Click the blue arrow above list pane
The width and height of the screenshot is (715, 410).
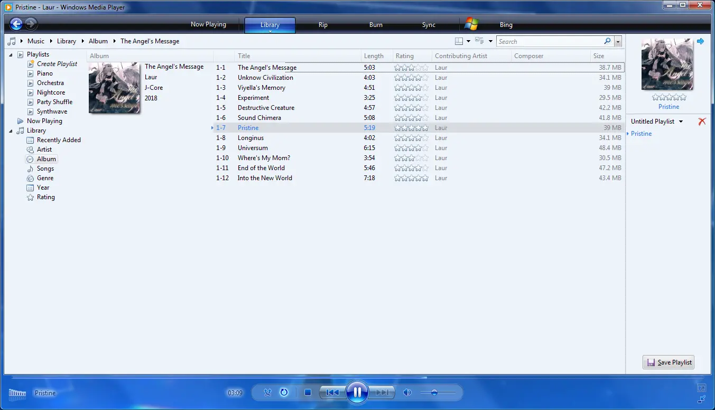point(701,41)
